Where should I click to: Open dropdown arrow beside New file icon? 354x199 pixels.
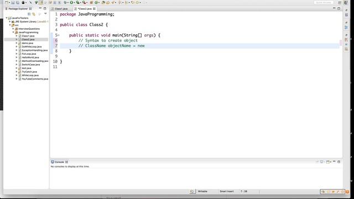9,3
